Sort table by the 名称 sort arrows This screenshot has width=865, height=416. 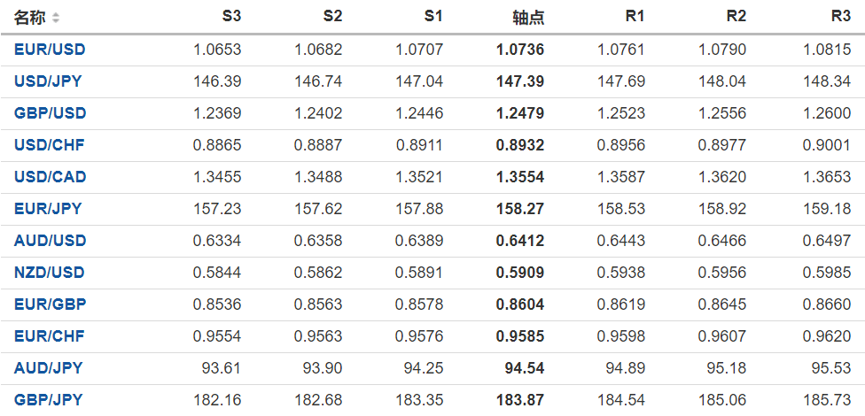point(57,18)
